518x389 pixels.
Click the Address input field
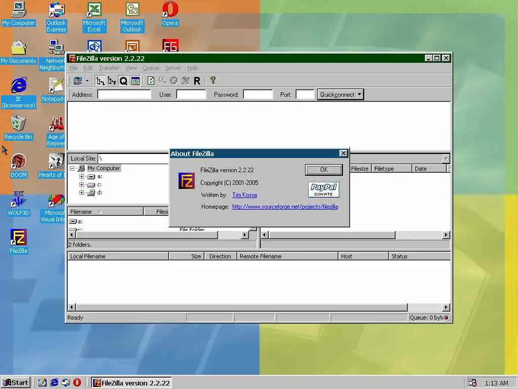[x=124, y=95]
